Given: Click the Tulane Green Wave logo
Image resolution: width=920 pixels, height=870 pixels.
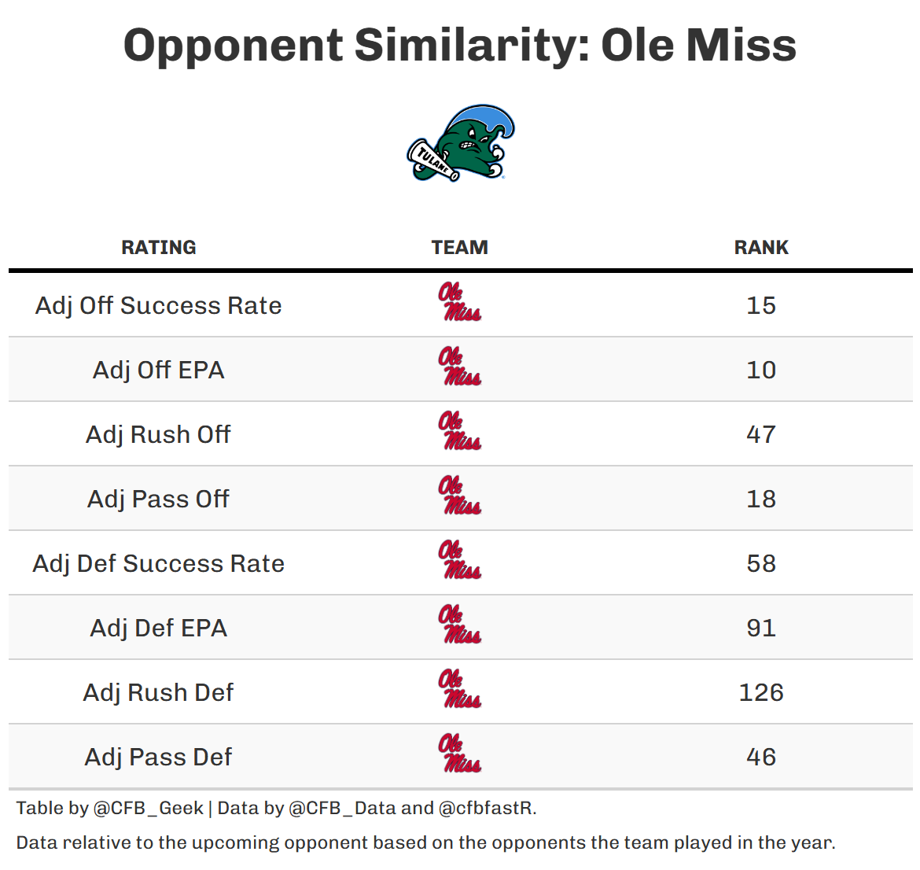Looking at the screenshot, I should [x=461, y=143].
